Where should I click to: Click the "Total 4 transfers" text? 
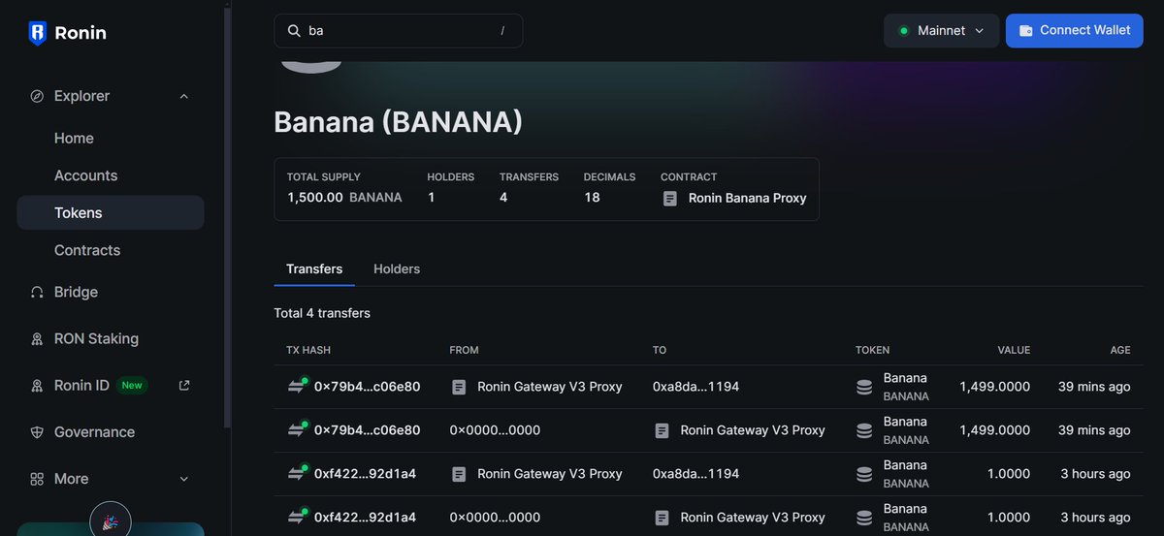[x=322, y=313]
